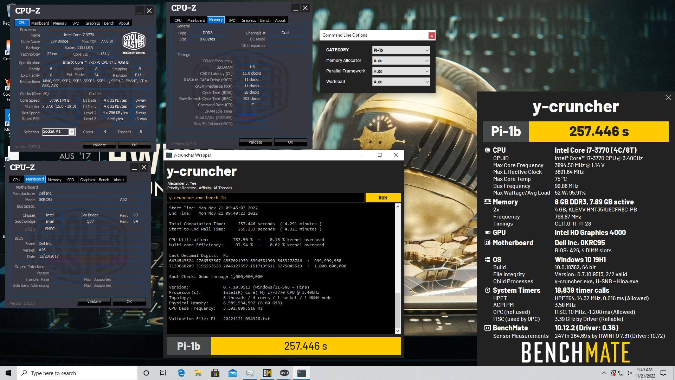
Task: Open Graphics tab in CPU-Z Memory window
Action: (249, 20)
